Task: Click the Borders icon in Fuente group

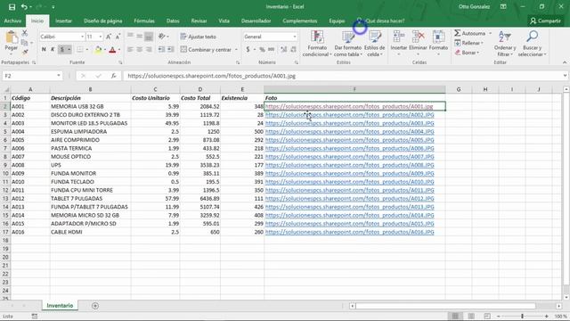Action: (x=79, y=50)
